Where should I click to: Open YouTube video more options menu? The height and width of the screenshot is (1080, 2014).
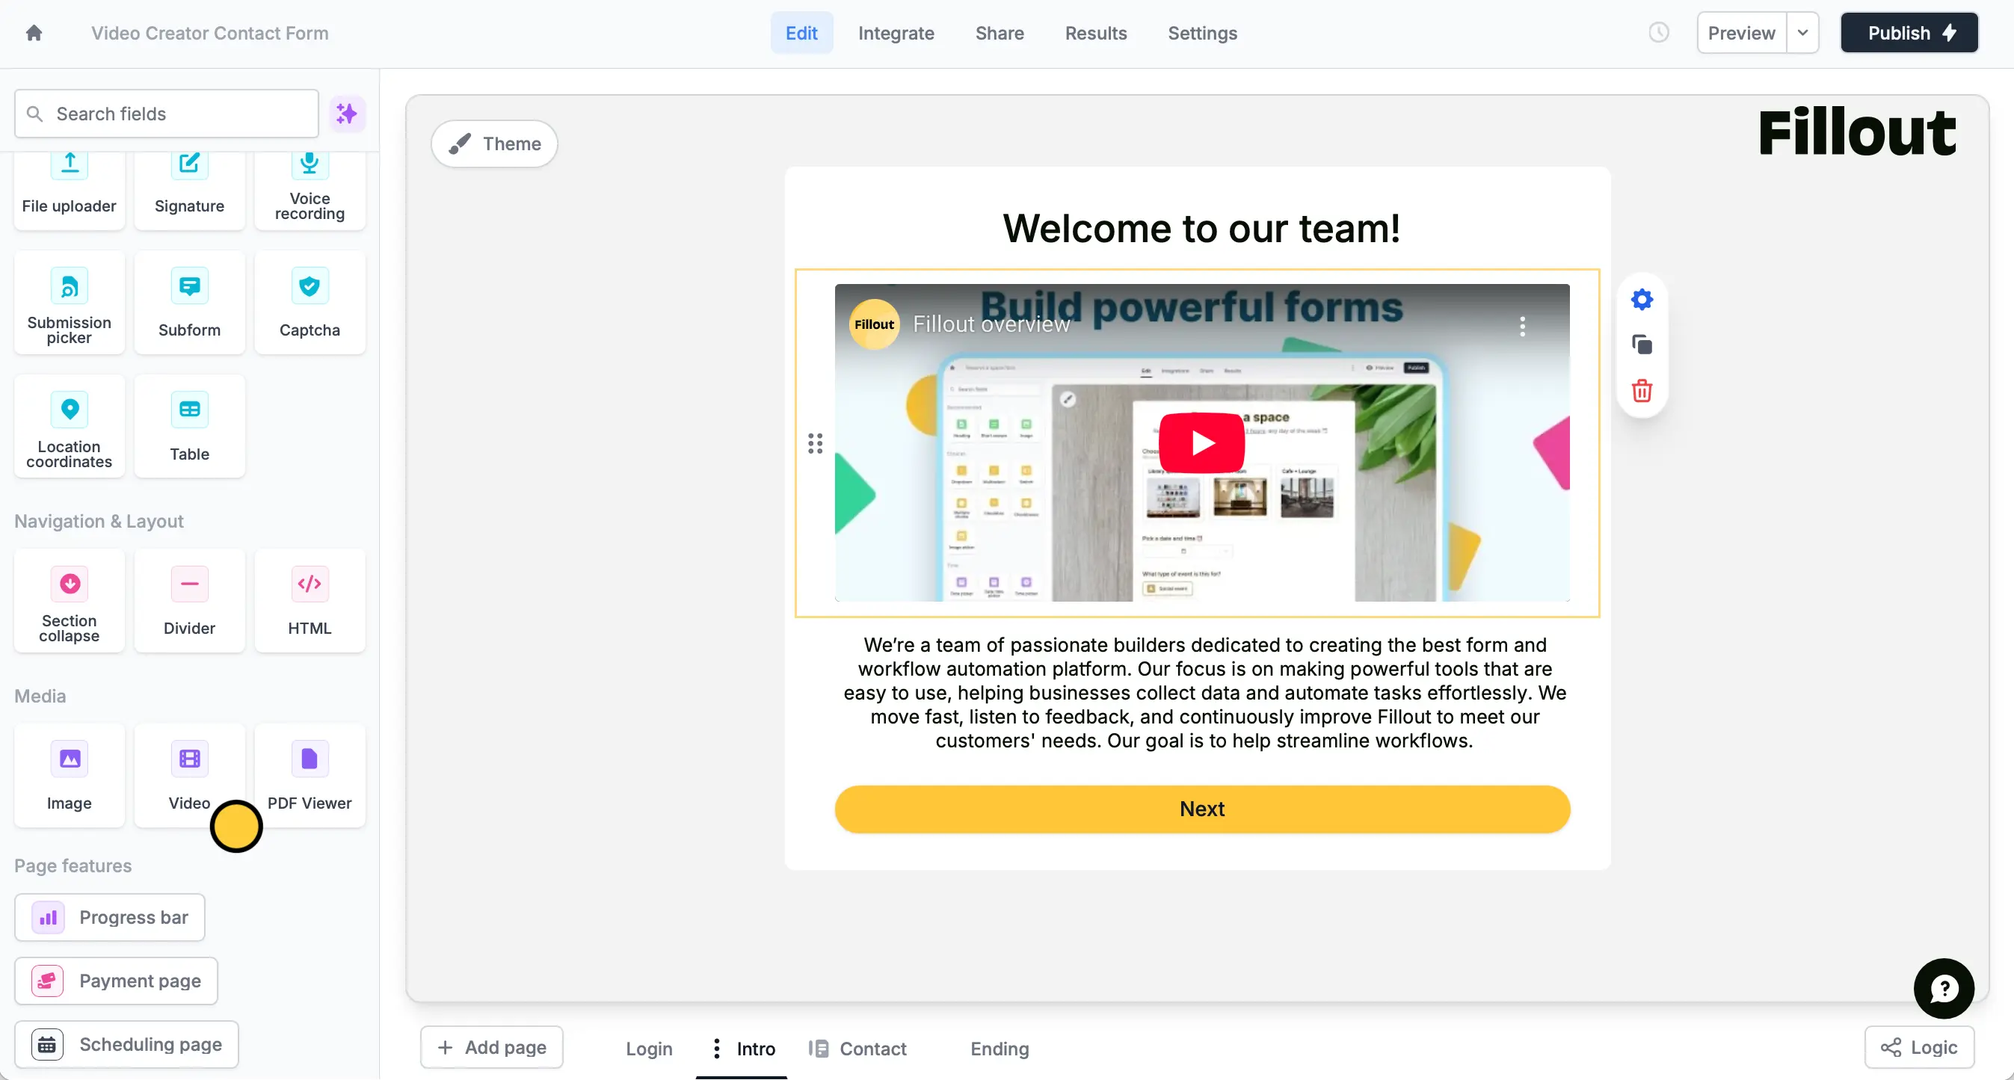[1522, 327]
